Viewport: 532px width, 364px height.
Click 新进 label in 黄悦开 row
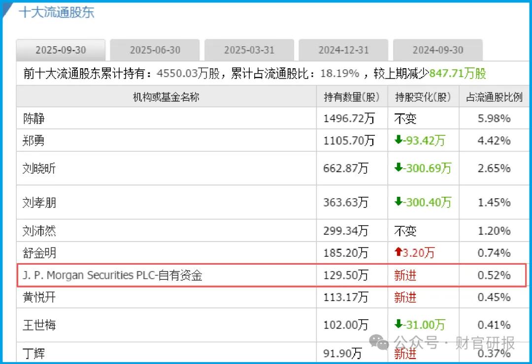click(405, 297)
